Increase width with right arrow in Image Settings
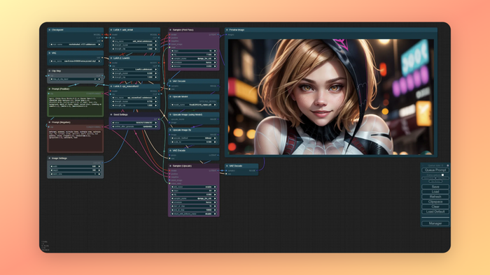 (99, 166)
